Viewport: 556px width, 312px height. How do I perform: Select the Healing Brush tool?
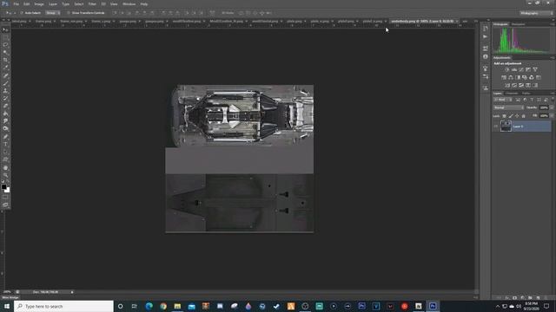click(x=5, y=75)
